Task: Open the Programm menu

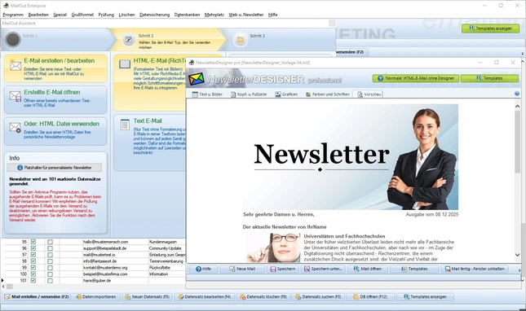Action: [x=13, y=15]
